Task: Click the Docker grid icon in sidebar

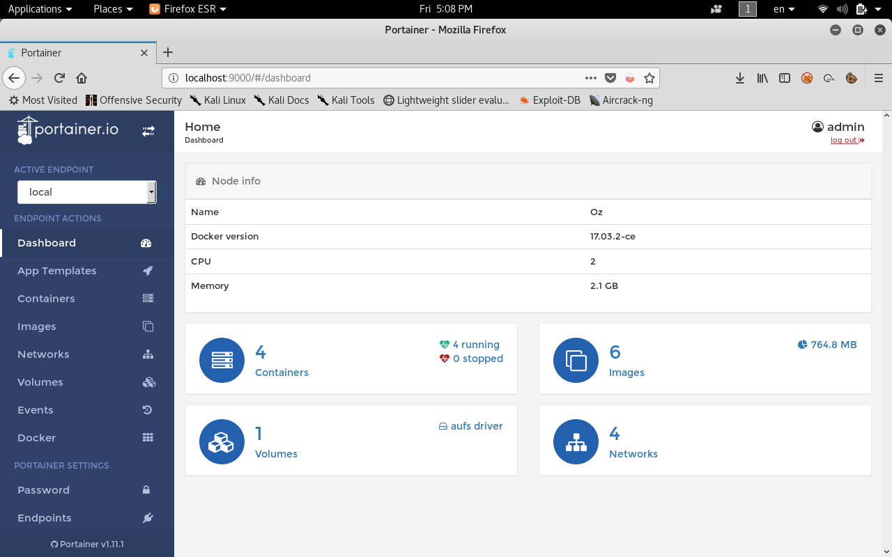Action: (x=148, y=438)
